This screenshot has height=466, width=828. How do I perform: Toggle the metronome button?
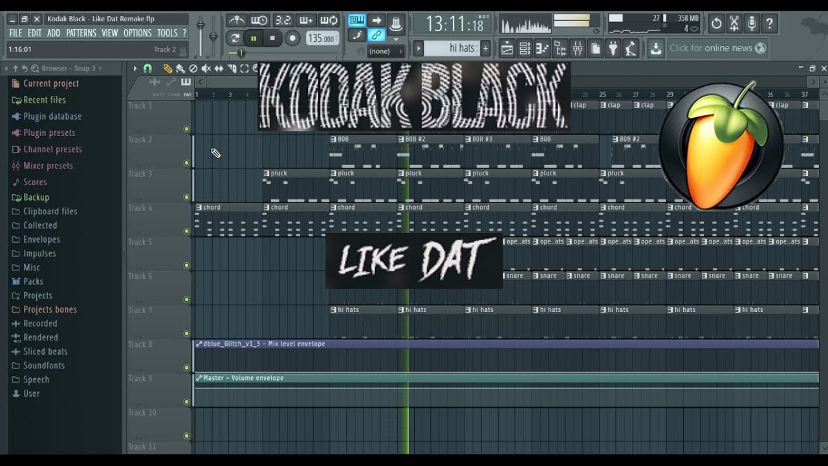(x=236, y=21)
